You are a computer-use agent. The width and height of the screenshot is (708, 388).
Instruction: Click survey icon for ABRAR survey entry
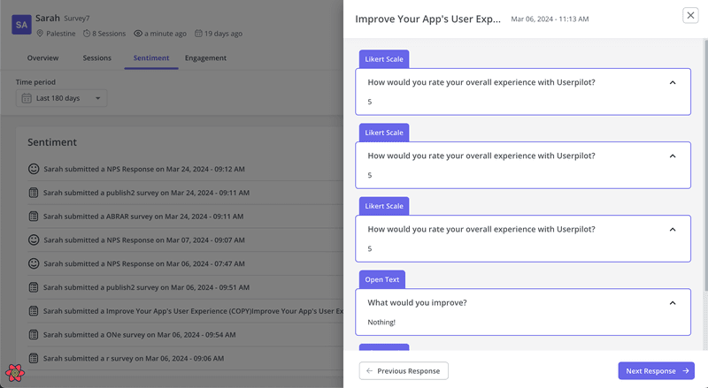34,217
